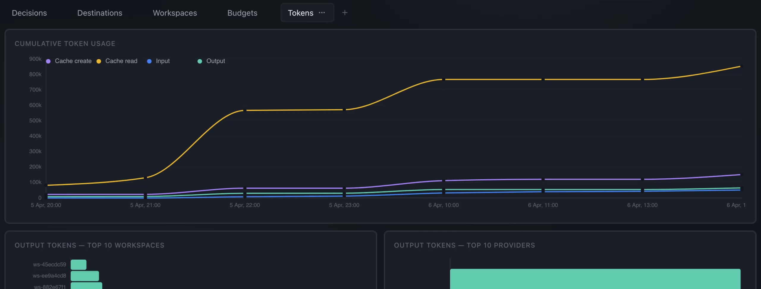Viewport: 761px width, 289px height.
Task: Click the purple Cache create color dot
Action: (48, 61)
